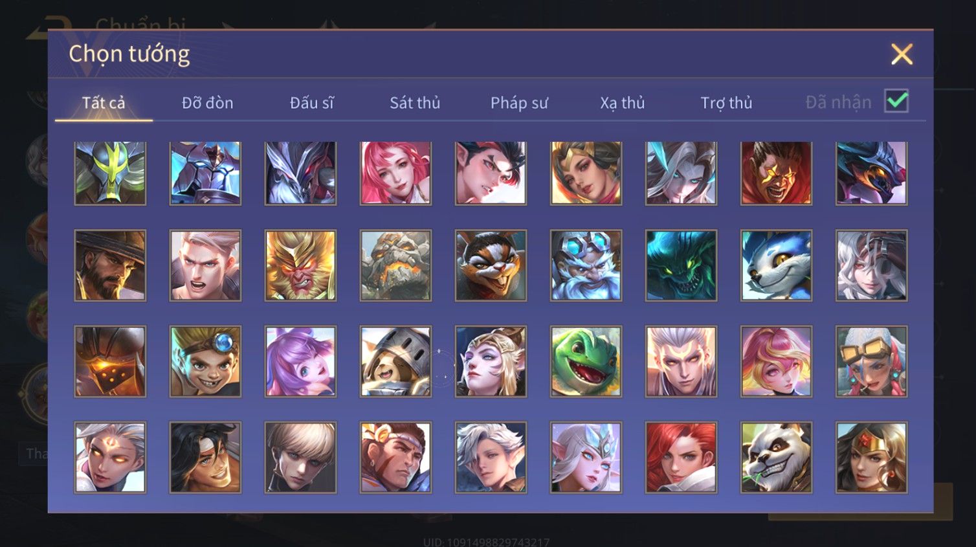Select the green chameleon frog hero portrait
This screenshot has height=547, width=976.
586,361
